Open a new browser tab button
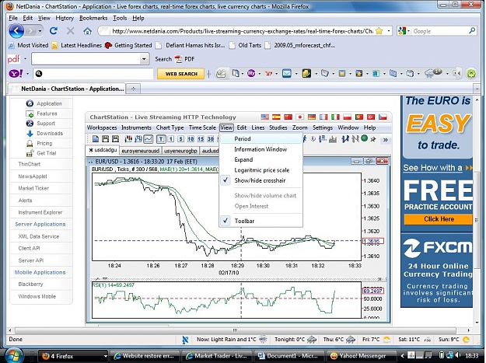Screen dimensions: 486x363 pos(133,89)
